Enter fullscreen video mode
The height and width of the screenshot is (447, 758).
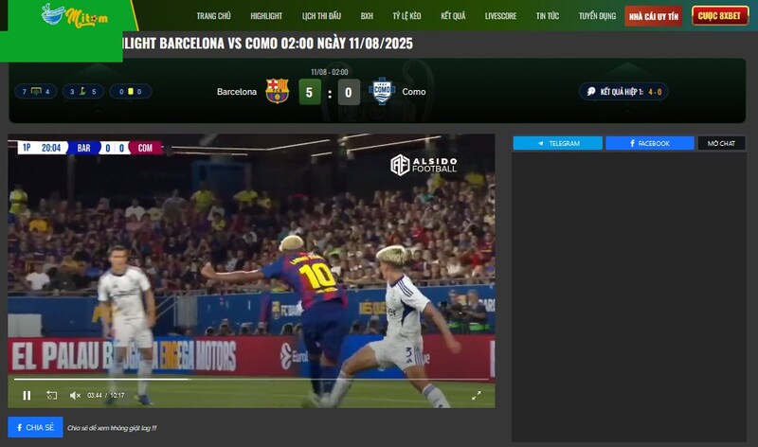pos(477,395)
